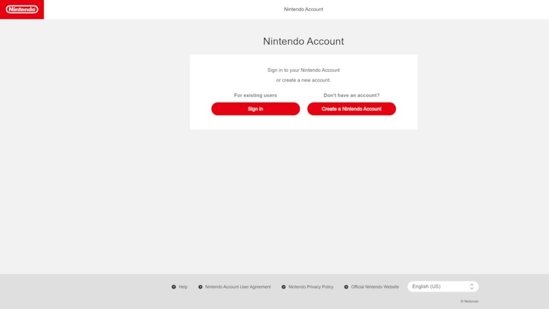Open the English (US) language dropdown
The width and height of the screenshot is (549, 309).
point(443,286)
